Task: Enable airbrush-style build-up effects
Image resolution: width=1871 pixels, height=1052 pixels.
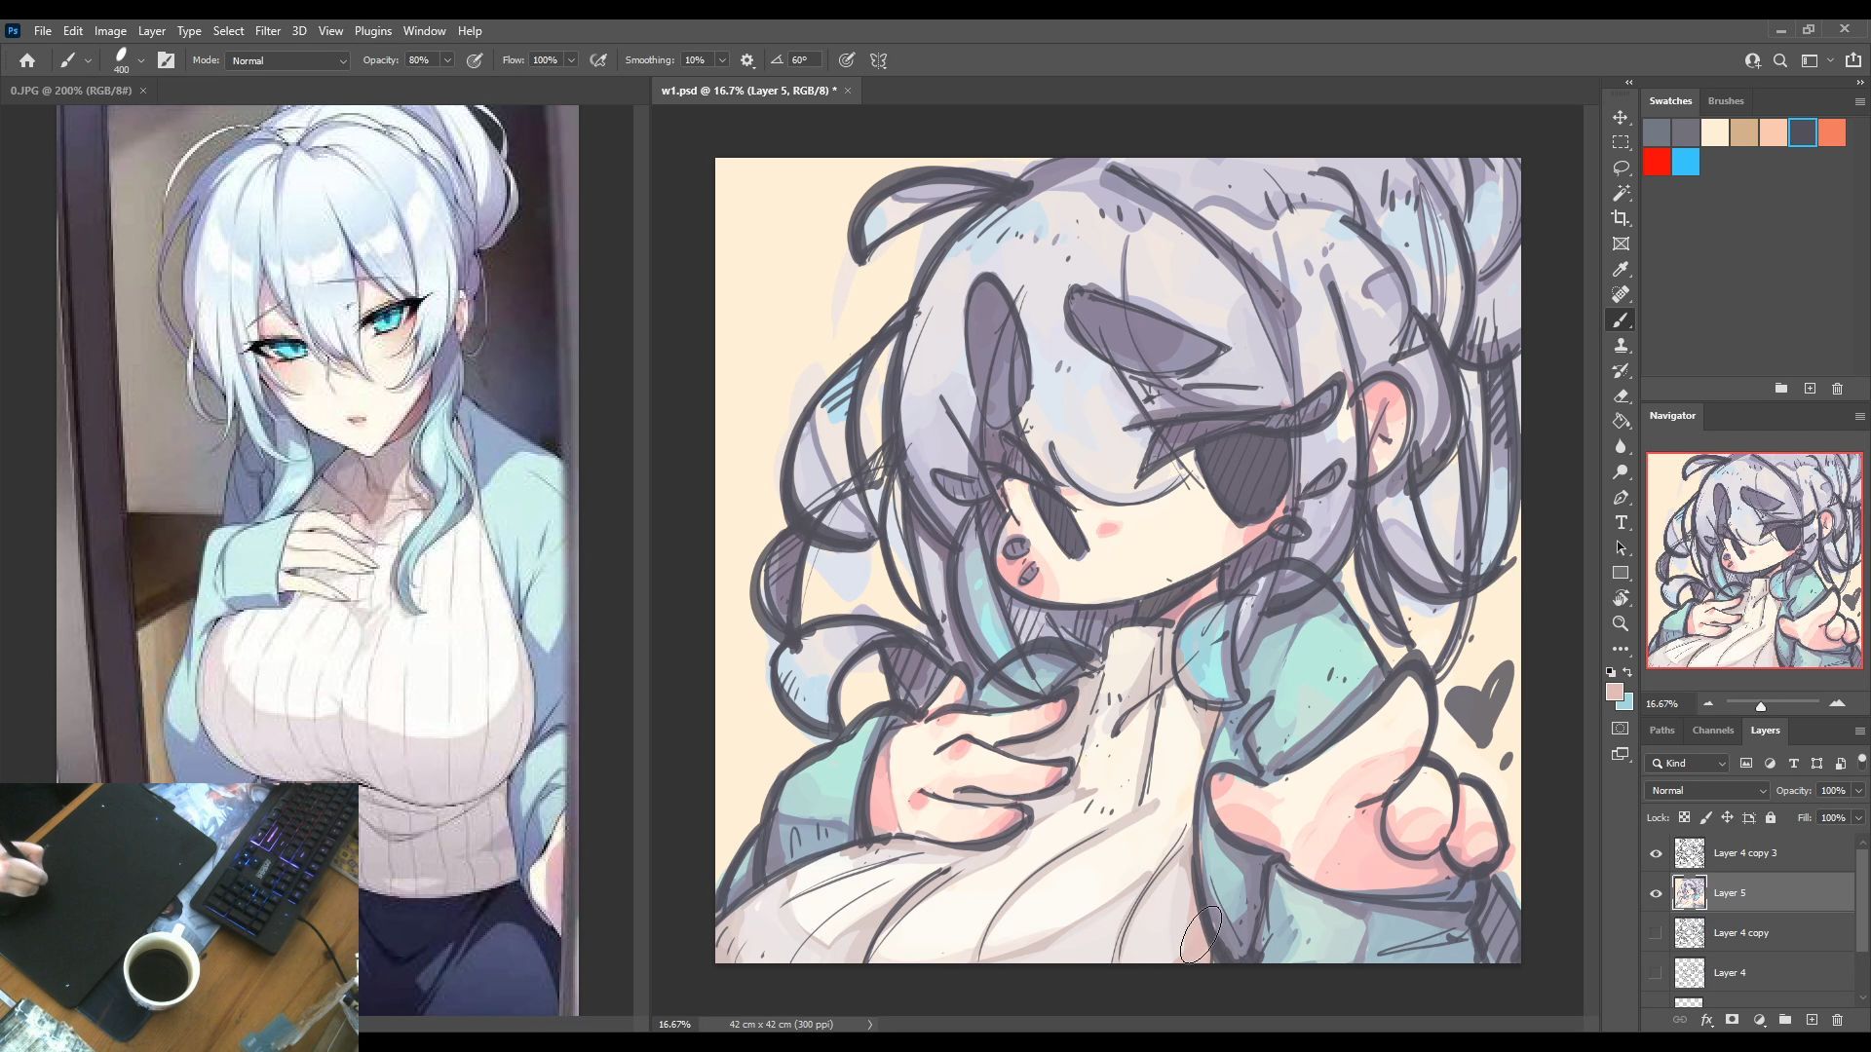Action: click(598, 60)
